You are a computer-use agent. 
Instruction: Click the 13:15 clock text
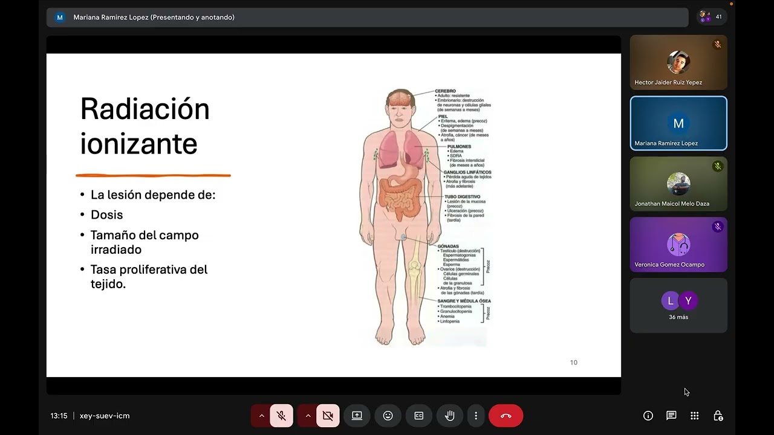(x=59, y=416)
